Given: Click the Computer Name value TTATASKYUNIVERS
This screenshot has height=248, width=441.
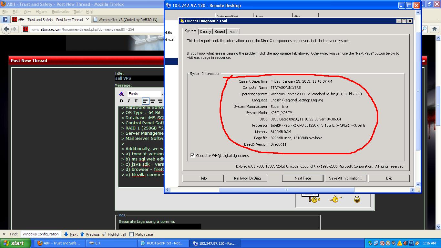Looking at the screenshot, I should [285, 88].
